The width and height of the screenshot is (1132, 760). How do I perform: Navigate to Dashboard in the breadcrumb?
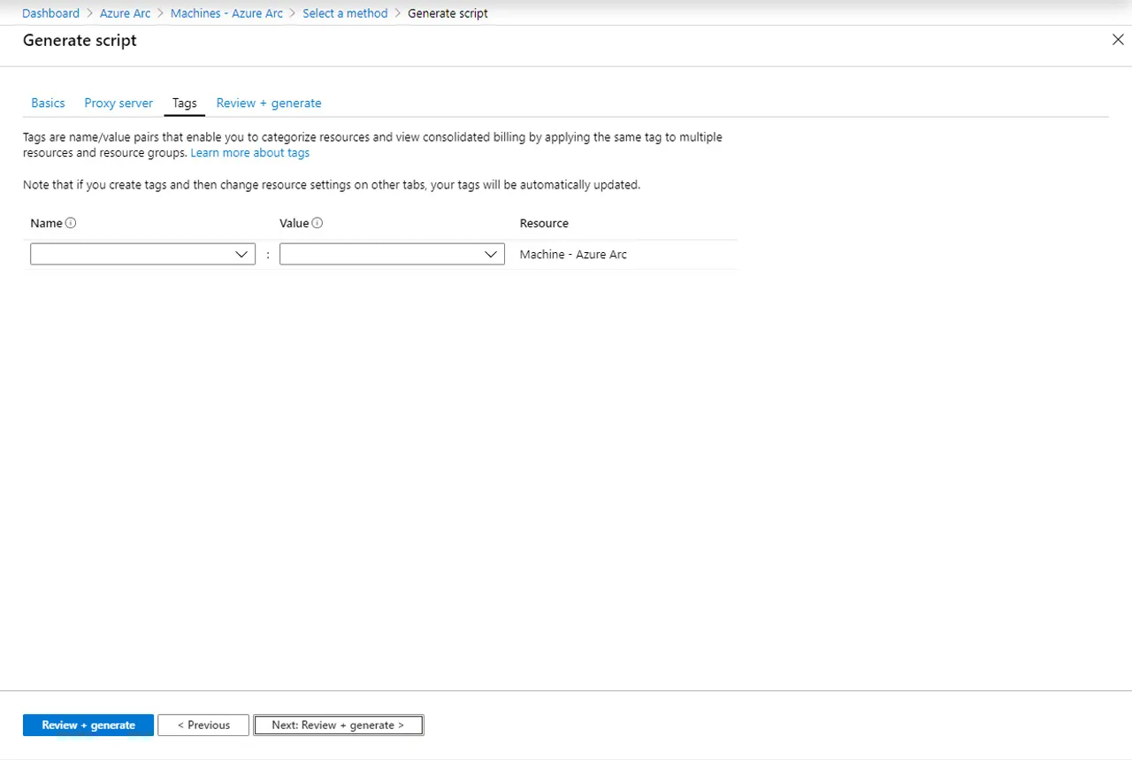(50, 13)
